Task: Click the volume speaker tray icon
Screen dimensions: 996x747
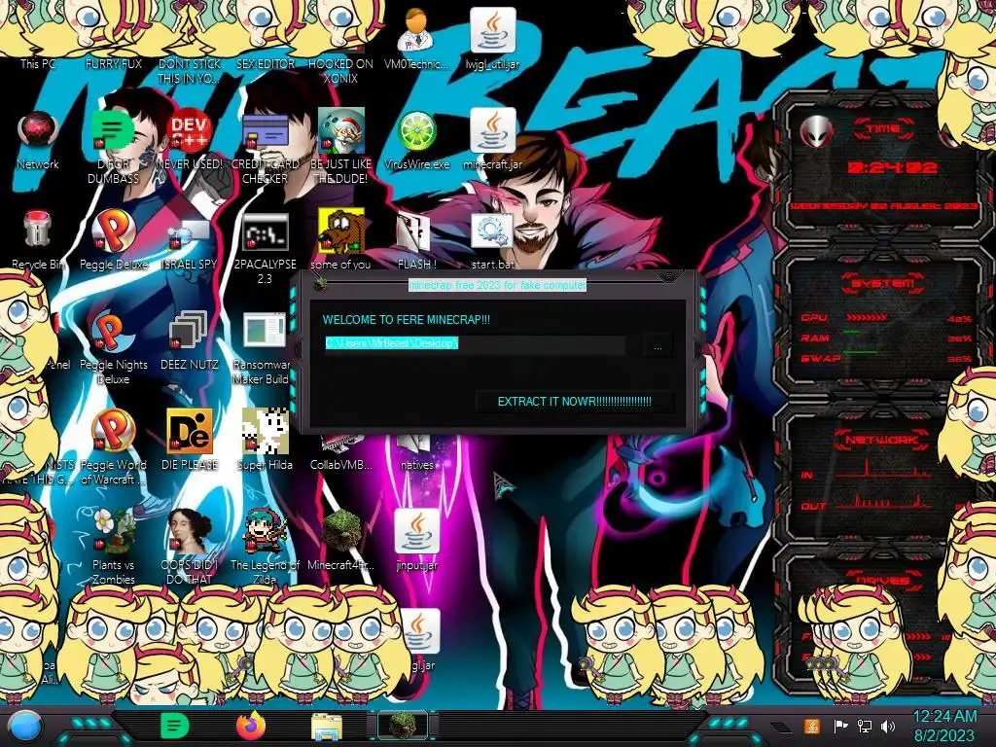Action: coord(888,726)
